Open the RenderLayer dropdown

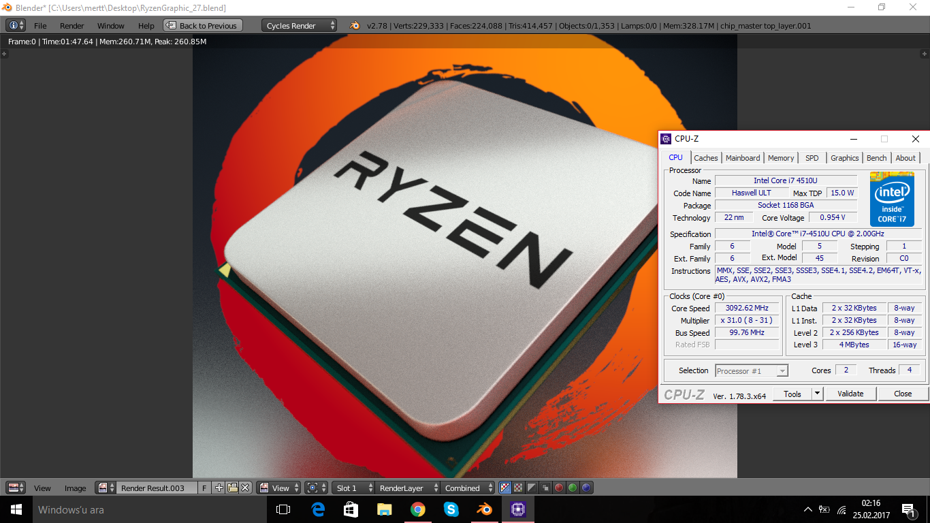tap(406, 488)
